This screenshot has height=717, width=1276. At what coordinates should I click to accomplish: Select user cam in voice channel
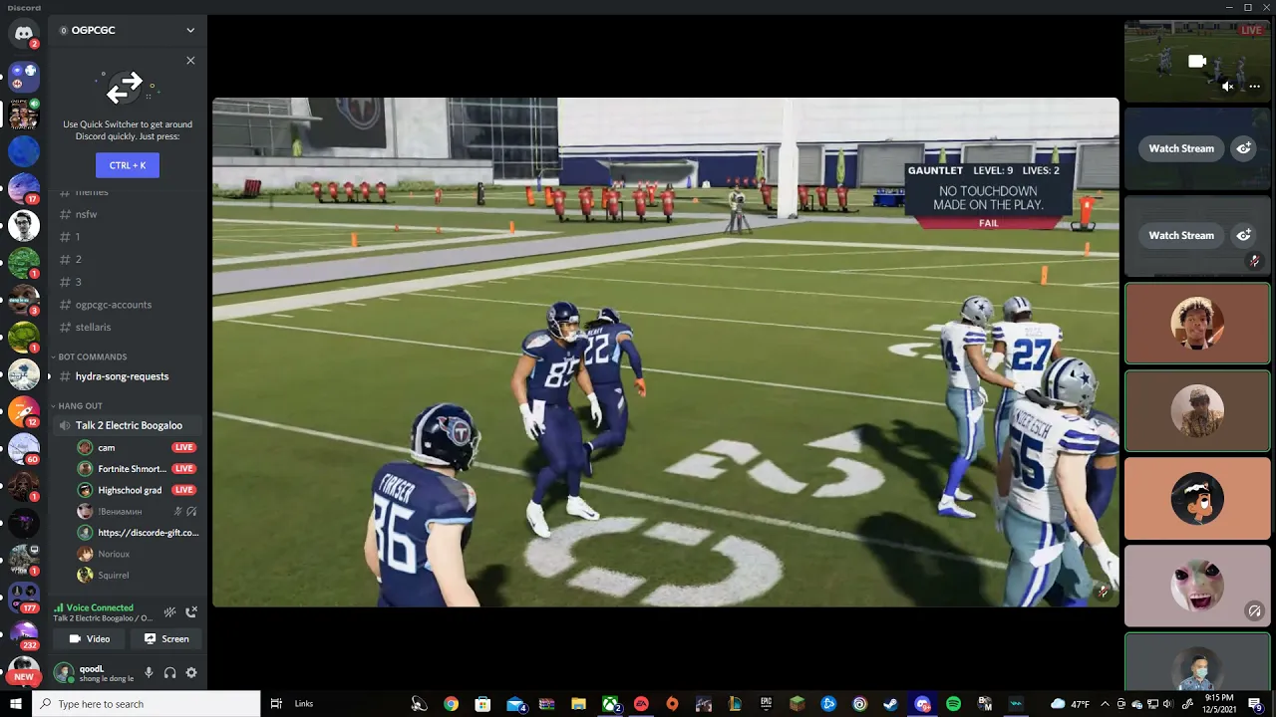138,447
